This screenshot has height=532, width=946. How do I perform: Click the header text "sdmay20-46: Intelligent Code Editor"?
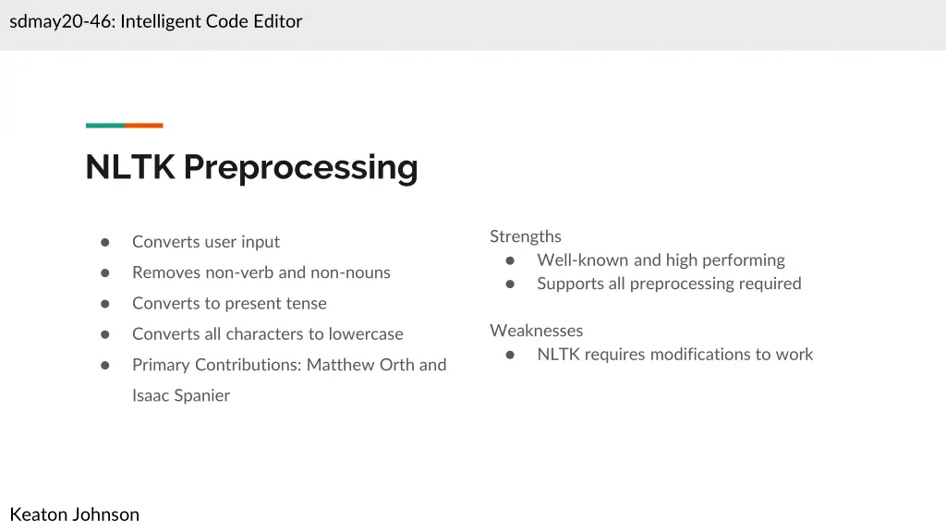click(x=156, y=21)
